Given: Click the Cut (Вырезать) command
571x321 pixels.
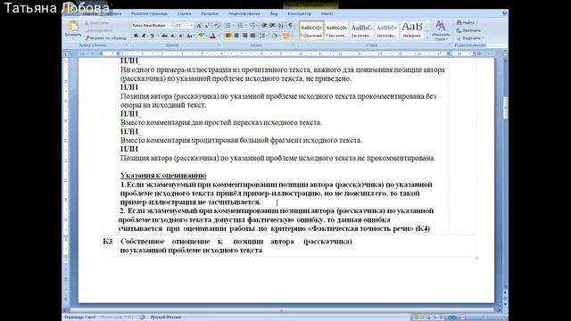Looking at the screenshot, I should tap(96, 23).
